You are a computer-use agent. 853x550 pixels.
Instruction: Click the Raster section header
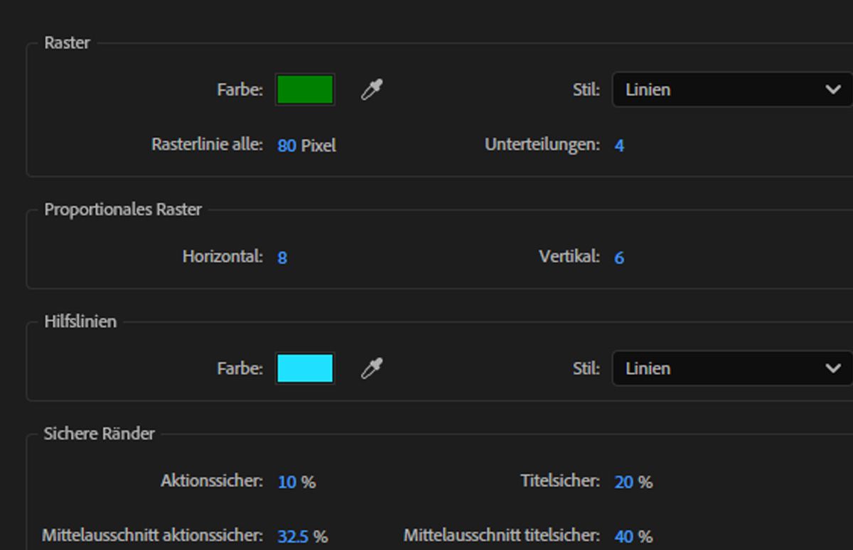pyautogui.click(x=65, y=43)
